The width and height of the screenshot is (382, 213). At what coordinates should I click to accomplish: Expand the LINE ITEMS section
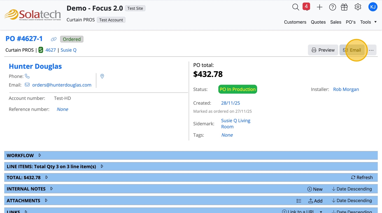(102, 166)
